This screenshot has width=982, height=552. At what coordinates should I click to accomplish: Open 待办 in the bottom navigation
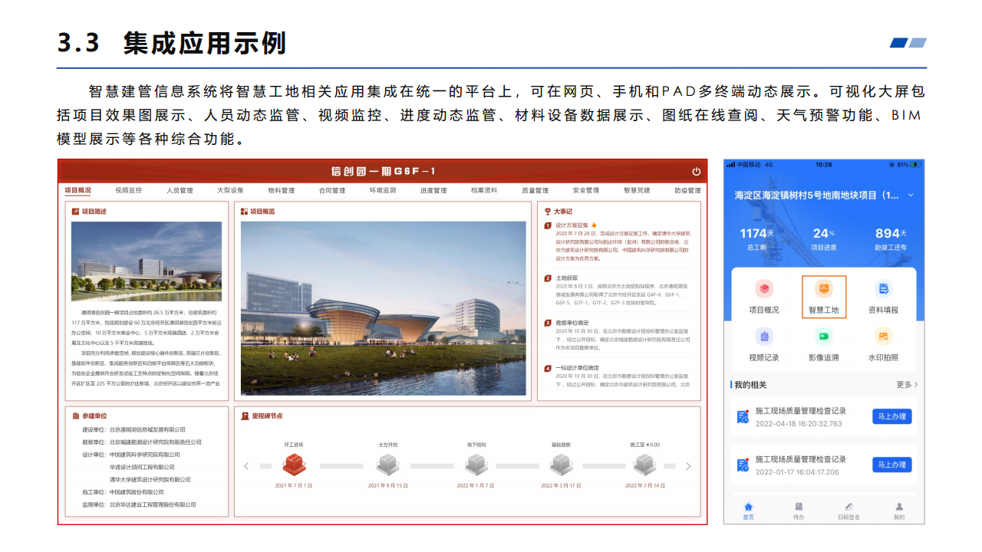click(x=799, y=511)
